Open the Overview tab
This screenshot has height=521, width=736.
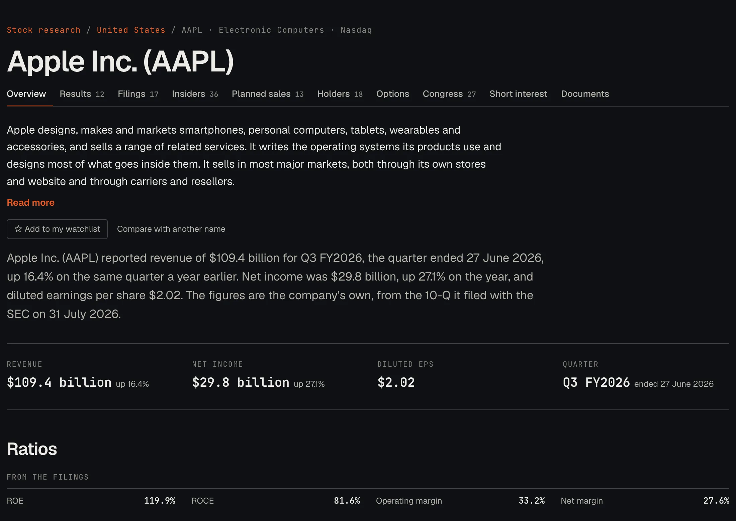coord(26,94)
